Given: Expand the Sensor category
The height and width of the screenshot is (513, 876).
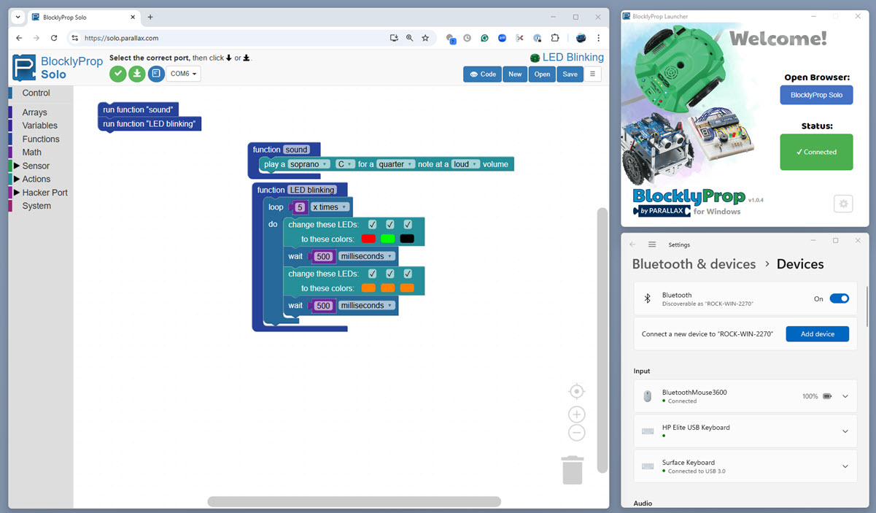Looking at the screenshot, I should 17,166.
